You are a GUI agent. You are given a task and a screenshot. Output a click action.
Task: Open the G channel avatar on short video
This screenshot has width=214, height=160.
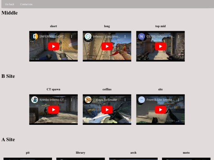click(34, 36)
